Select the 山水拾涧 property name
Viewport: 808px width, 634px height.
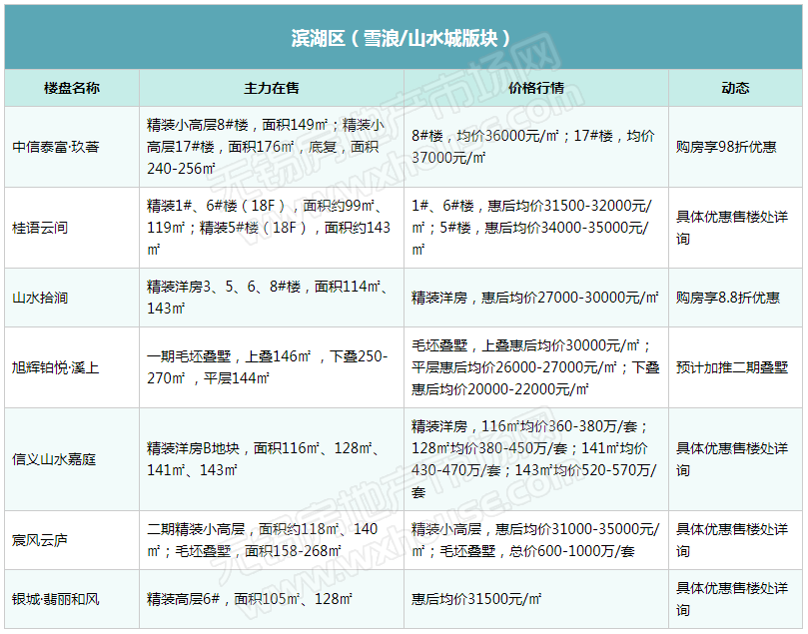coord(41,298)
